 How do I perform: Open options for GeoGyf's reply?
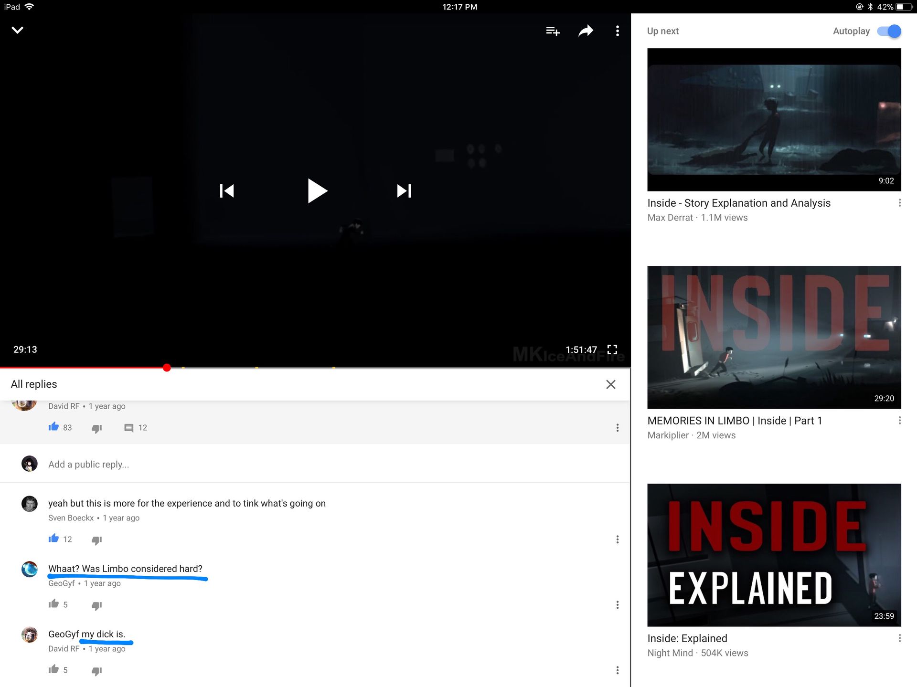tap(618, 605)
